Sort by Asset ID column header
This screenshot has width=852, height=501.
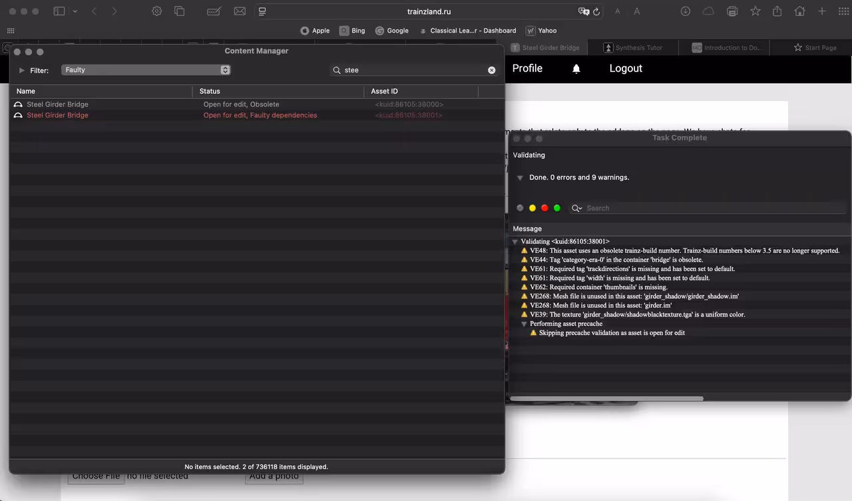pos(421,91)
